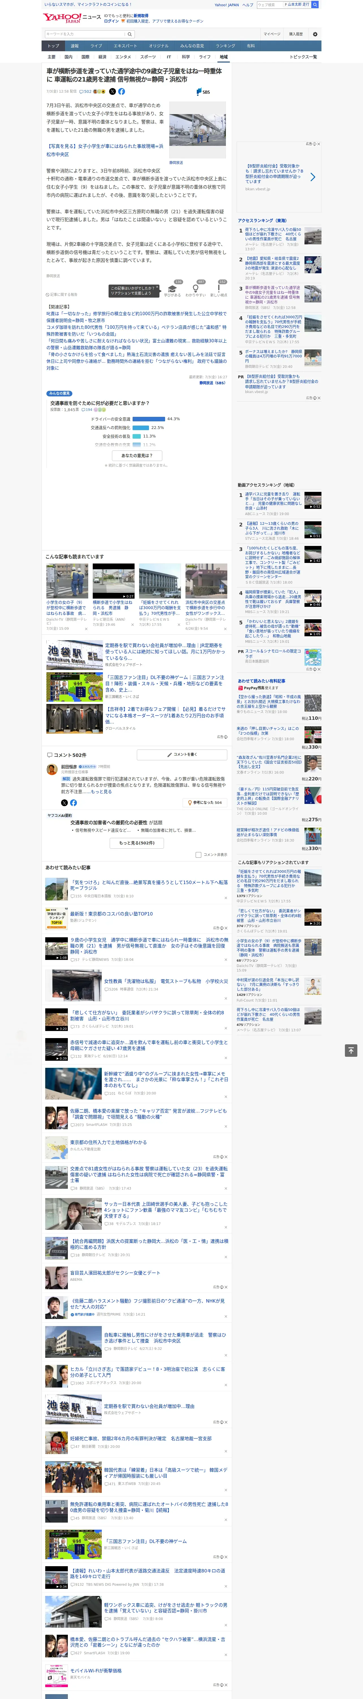Click the 静岡放送（SBS） source link
The image size is (363, 1699).
(213, 383)
